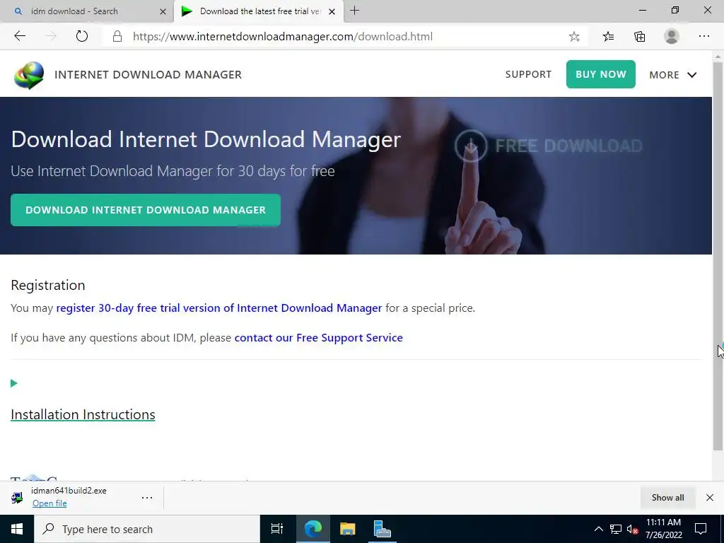Viewport: 724px width, 543px height.
Task: Click the Registration heading text
Action: [48, 286]
